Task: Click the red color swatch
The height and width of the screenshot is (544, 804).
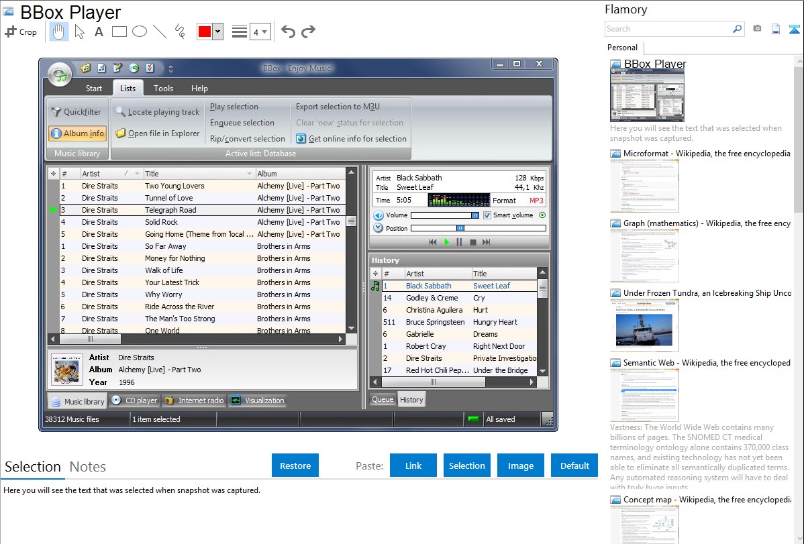Action: [205, 32]
